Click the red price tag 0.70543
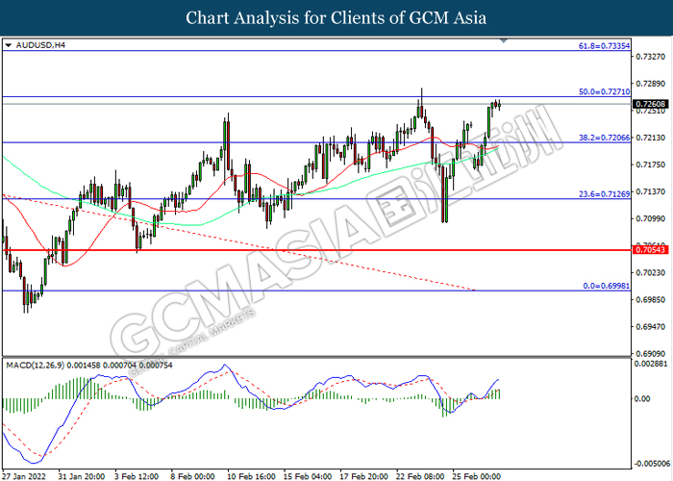This screenshot has width=673, height=481. point(651,249)
